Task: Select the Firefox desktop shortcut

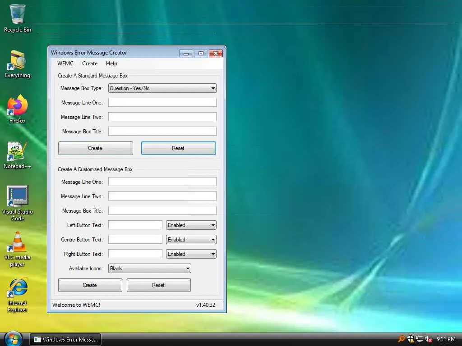Action: click(x=18, y=109)
